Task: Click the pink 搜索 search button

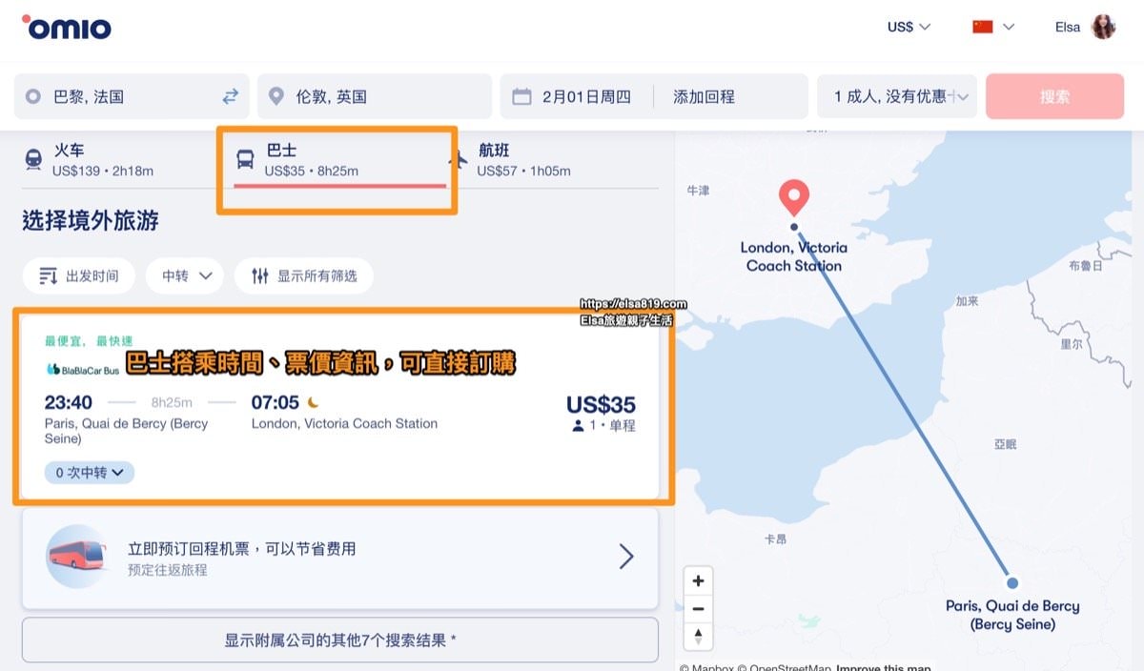Action: tap(1054, 95)
